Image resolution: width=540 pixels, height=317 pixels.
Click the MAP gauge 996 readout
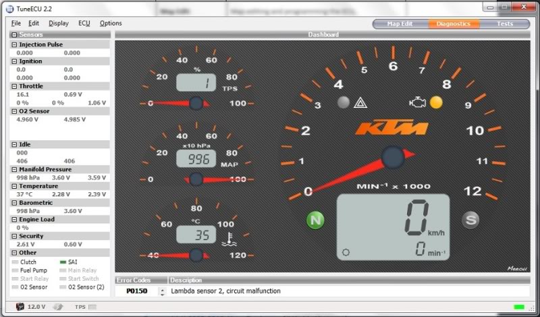click(196, 158)
